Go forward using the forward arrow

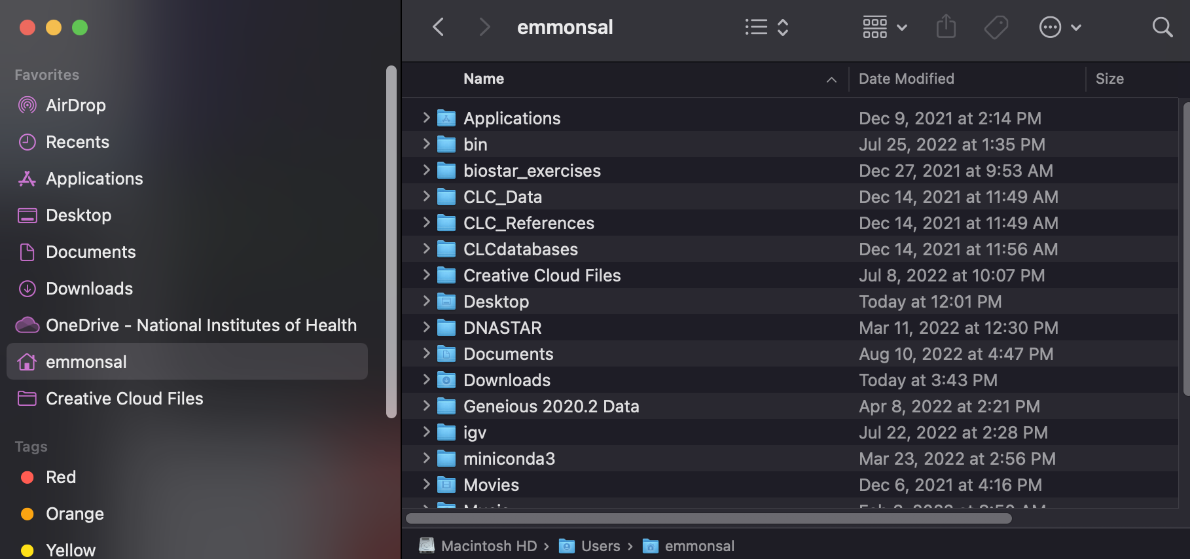click(x=484, y=27)
